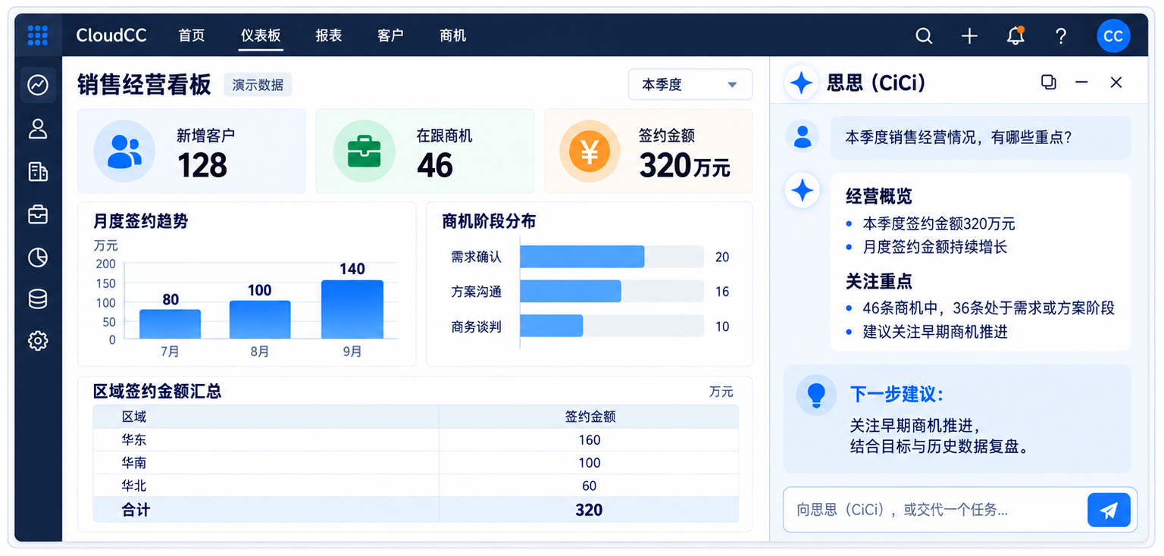
Task: Click the 7月 bar in trend chart
Action: point(170,324)
